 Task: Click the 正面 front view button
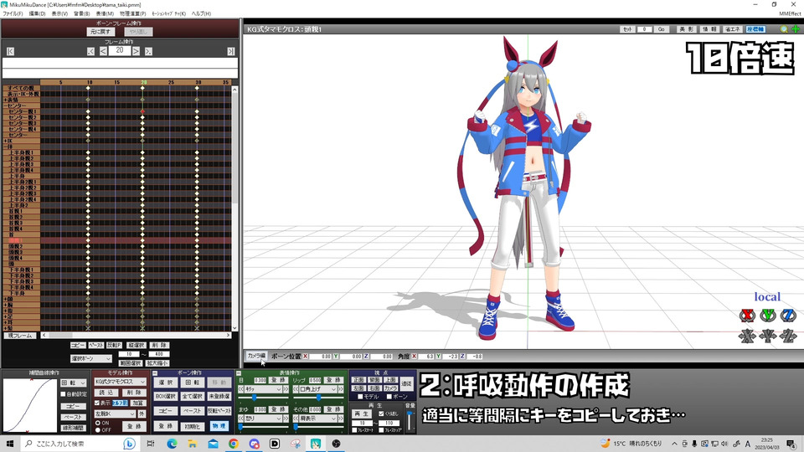click(359, 380)
